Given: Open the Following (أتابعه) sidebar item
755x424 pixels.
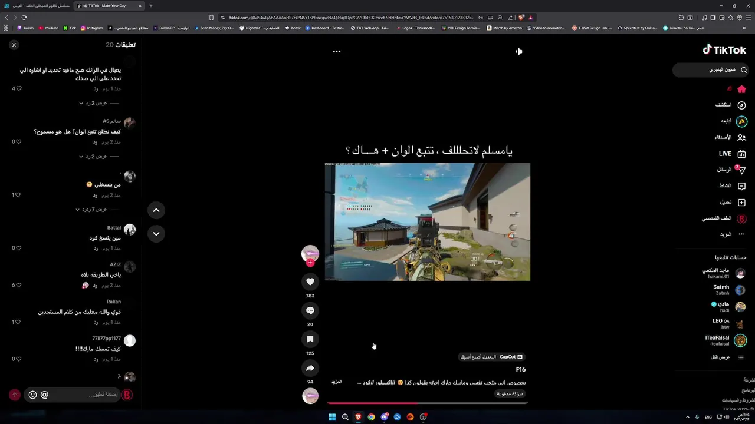Looking at the screenshot, I should tap(734, 121).
